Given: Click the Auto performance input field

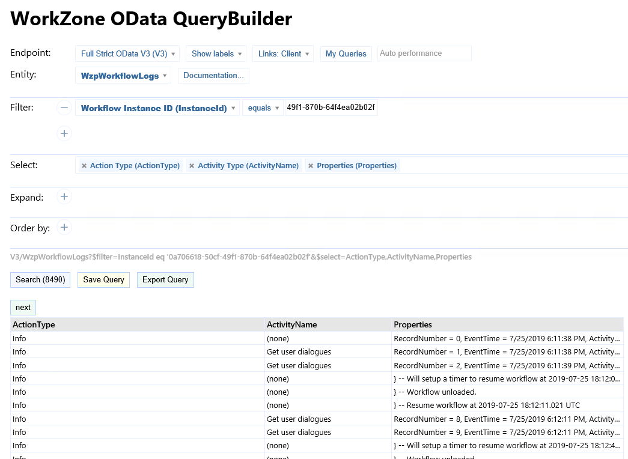Looking at the screenshot, I should [x=424, y=53].
